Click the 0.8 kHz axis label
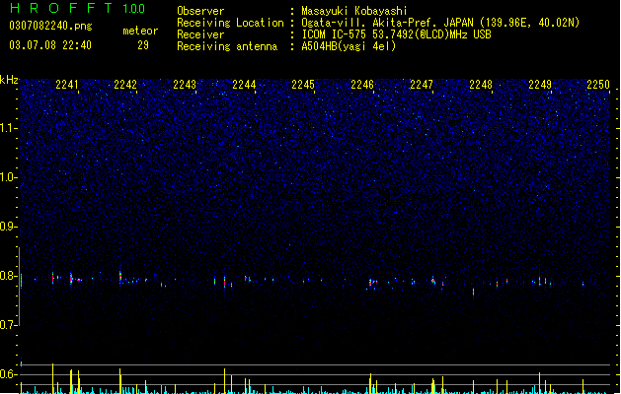621x394 pixels. click(9, 276)
